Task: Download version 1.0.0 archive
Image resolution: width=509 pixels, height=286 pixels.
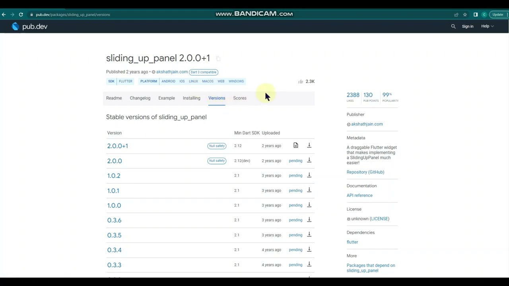Action: (x=309, y=205)
